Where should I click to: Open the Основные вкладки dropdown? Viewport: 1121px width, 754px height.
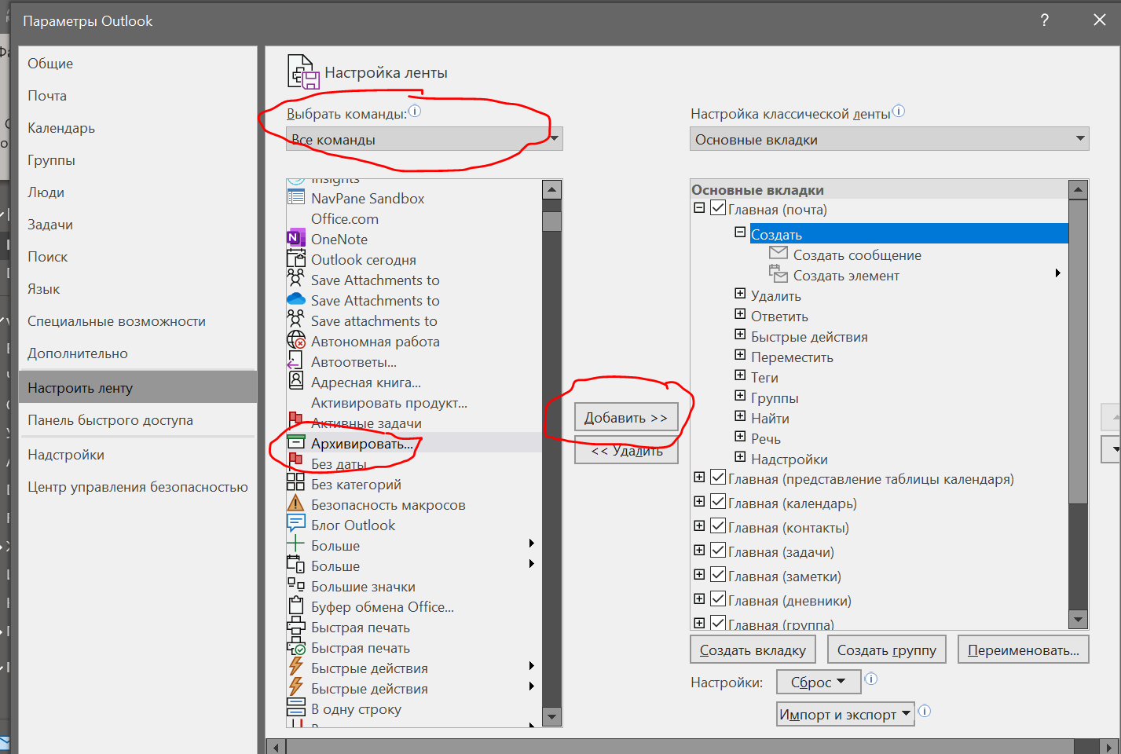click(x=889, y=139)
